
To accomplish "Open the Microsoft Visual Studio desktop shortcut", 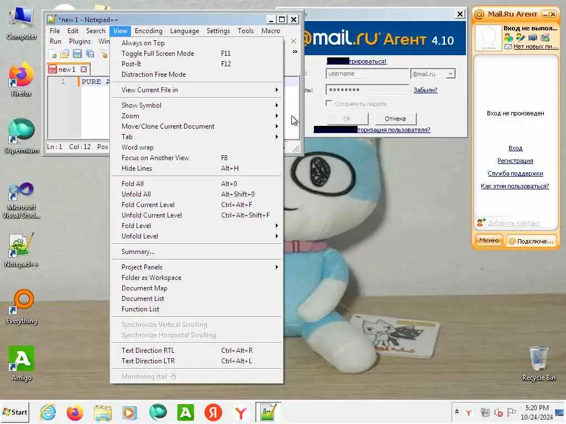I will (22, 200).
